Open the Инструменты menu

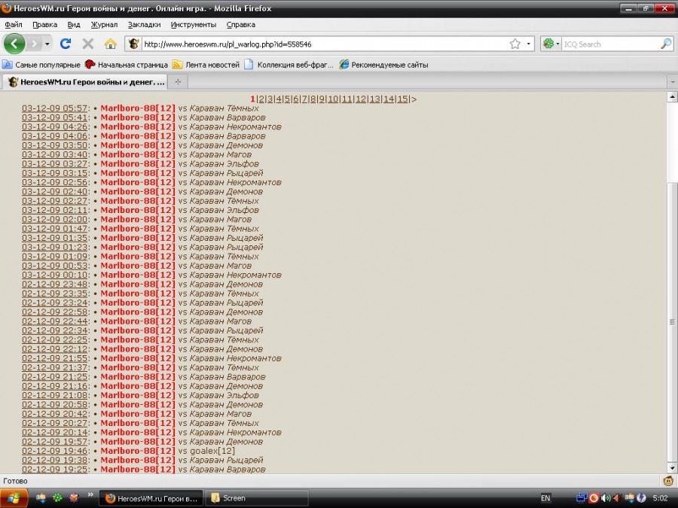tap(194, 25)
